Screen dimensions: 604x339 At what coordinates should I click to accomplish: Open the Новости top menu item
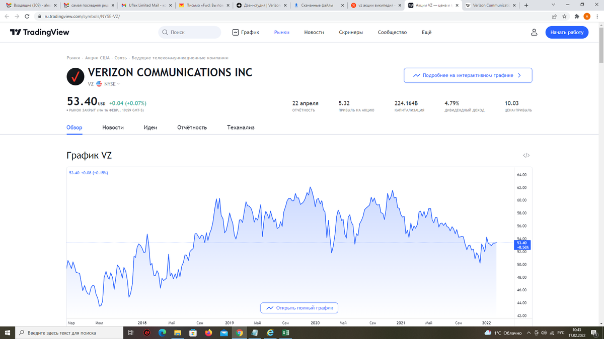[314, 32]
